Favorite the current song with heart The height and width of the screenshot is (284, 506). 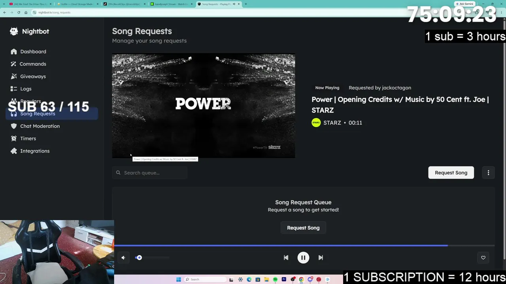(483, 258)
